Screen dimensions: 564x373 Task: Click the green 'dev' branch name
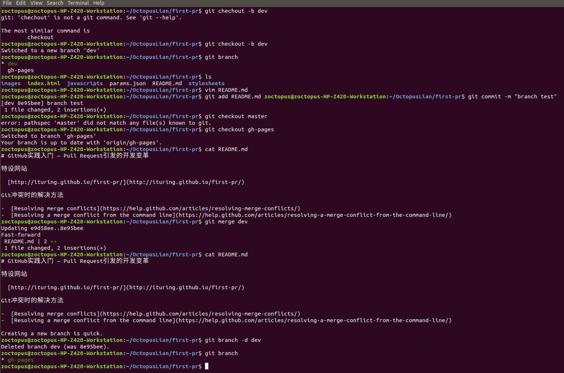(12, 64)
